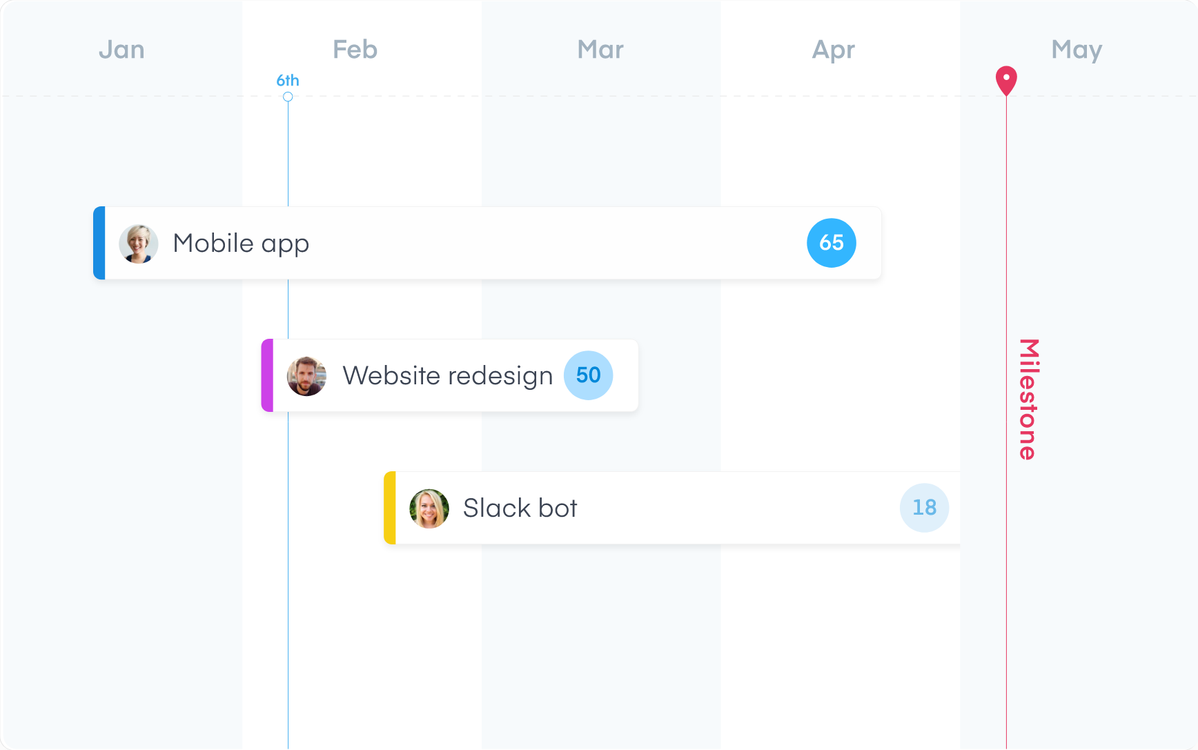Expand the Website redesign task card
The height and width of the screenshot is (750, 1198).
(447, 376)
